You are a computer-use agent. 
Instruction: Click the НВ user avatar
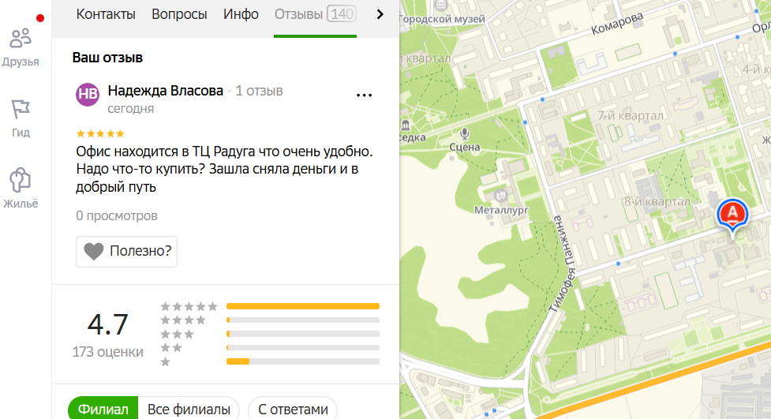click(x=88, y=95)
